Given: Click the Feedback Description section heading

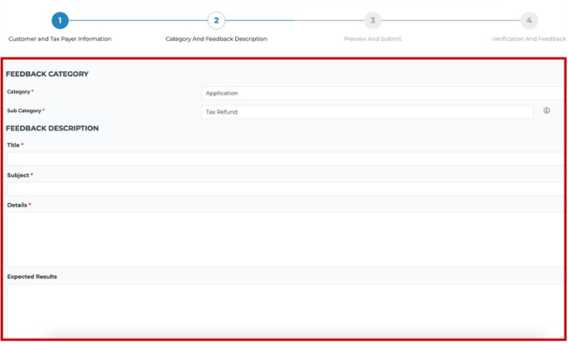Looking at the screenshot, I should click(x=52, y=129).
